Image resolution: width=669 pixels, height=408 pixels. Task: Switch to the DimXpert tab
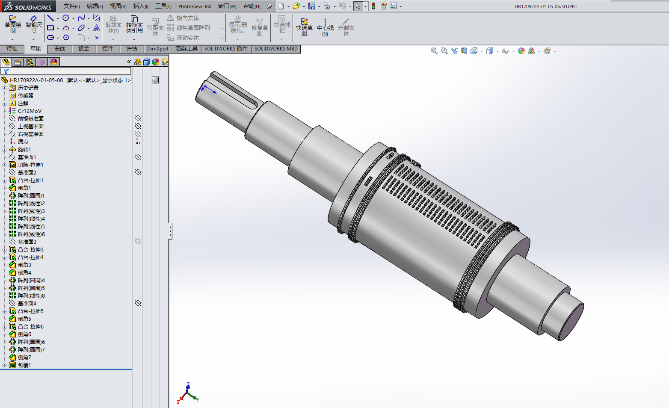pyautogui.click(x=158, y=49)
